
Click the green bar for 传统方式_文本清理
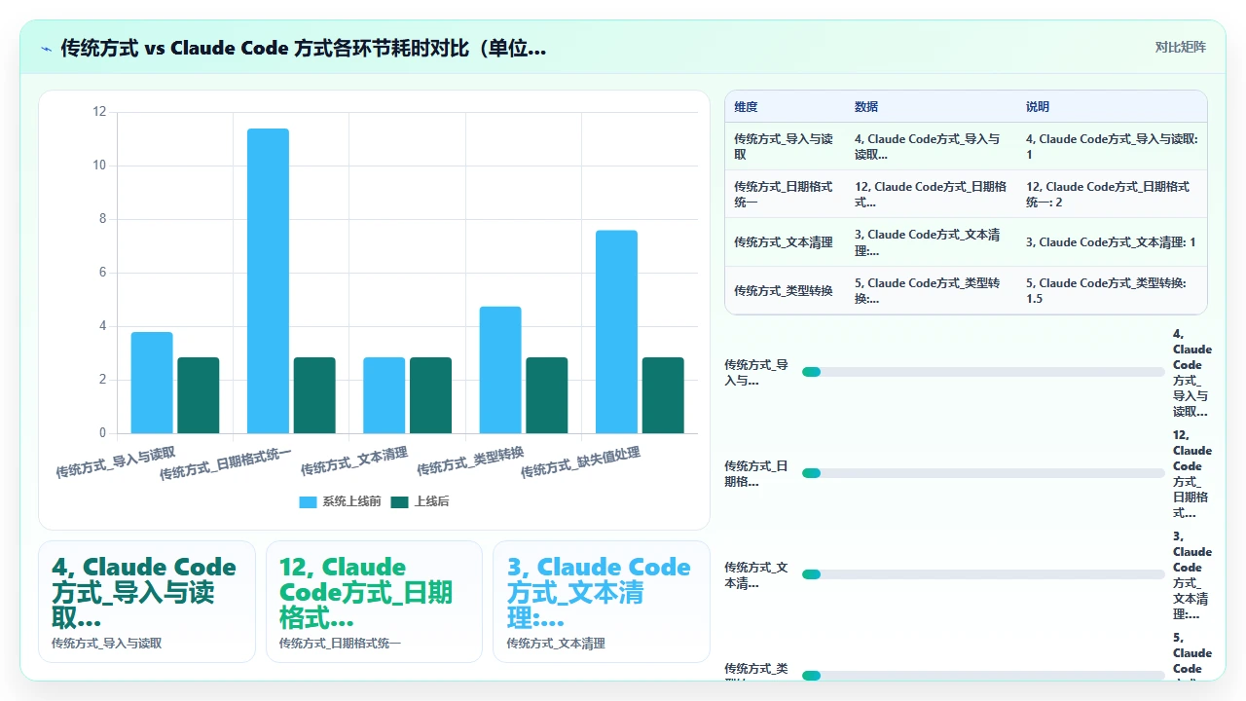tap(430, 395)
